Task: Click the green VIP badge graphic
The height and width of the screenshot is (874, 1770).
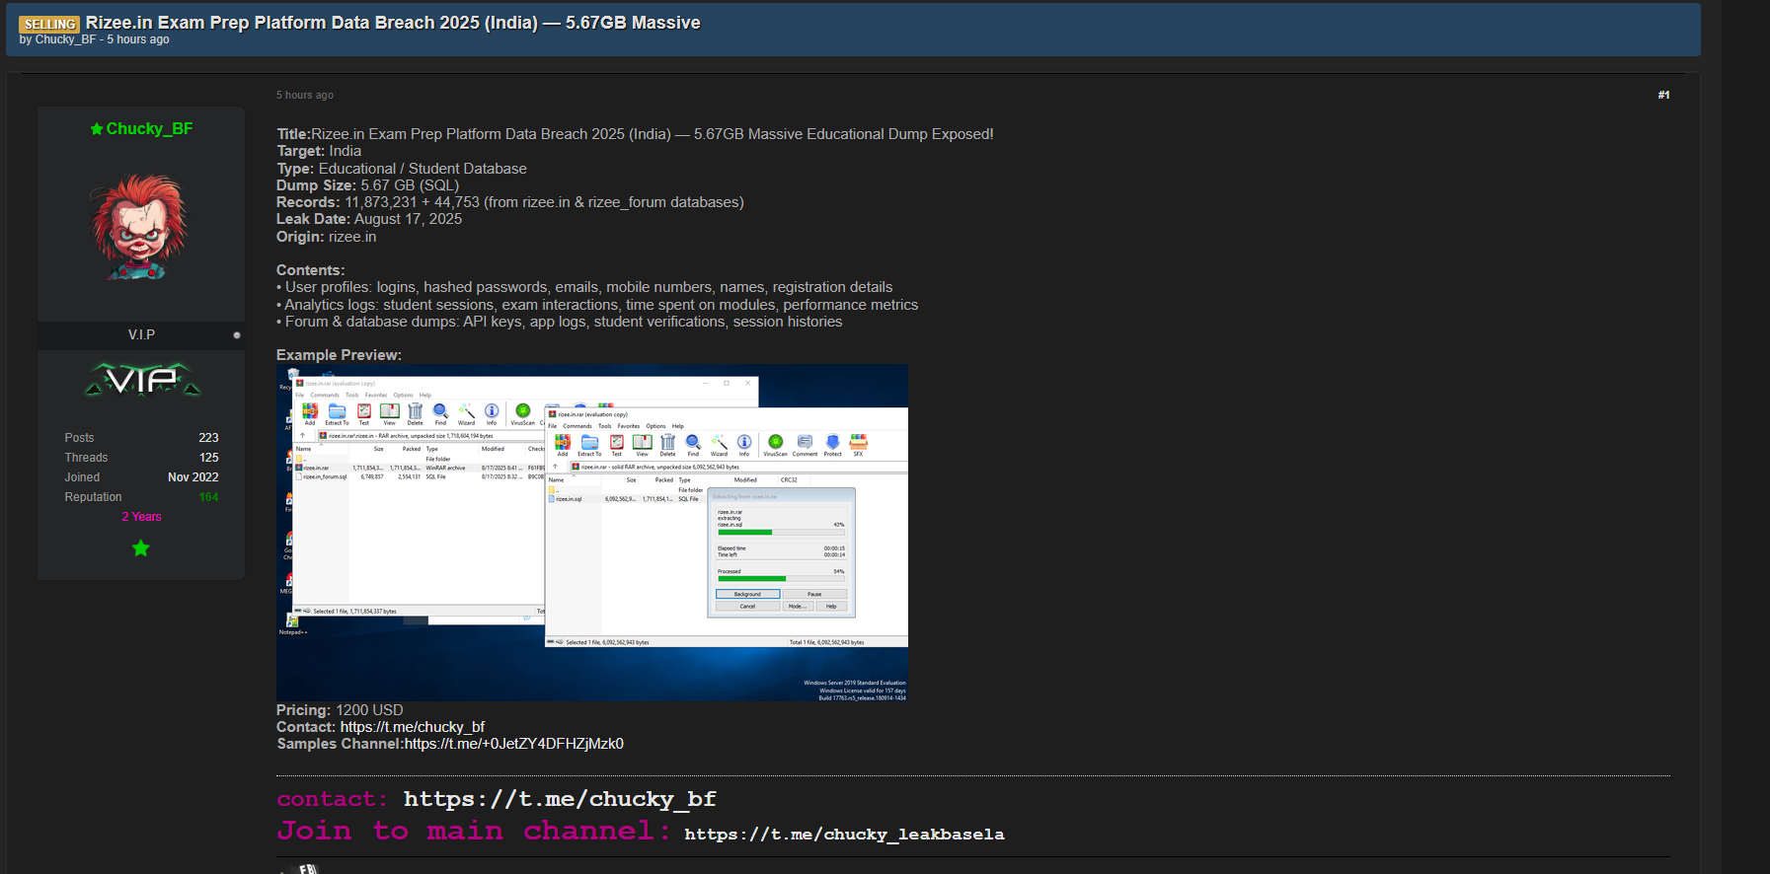Action: [x=141, y=380]
